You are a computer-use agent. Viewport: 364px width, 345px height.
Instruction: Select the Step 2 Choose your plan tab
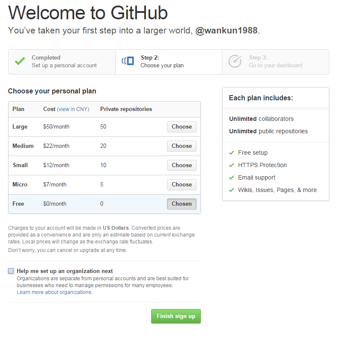[x=169, y=62]
